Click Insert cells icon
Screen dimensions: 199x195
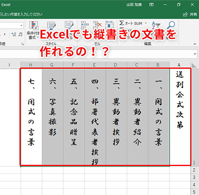pyautogui.click(x=85, y=25)
